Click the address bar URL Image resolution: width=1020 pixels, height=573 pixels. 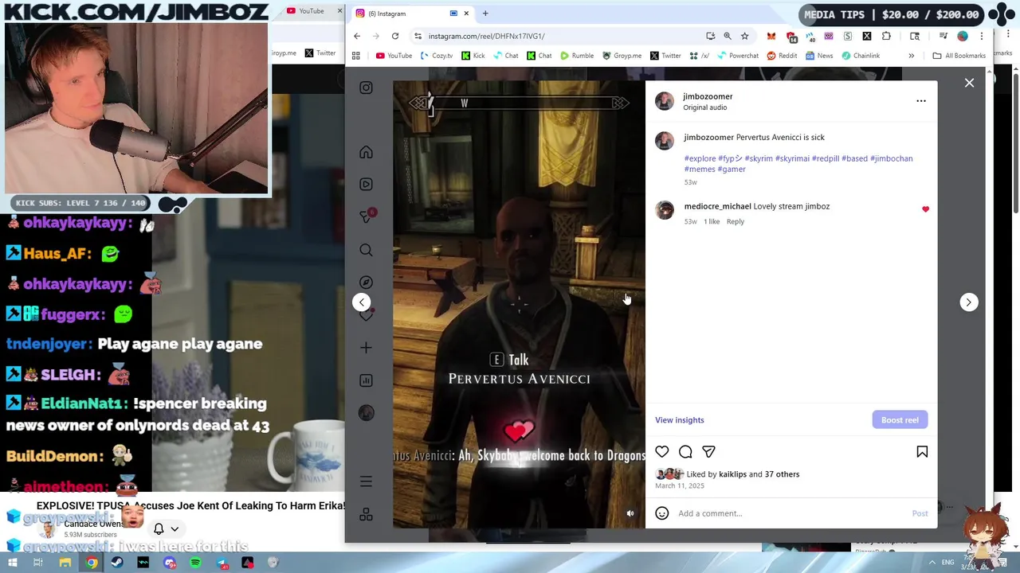click(x=486, y=36)
